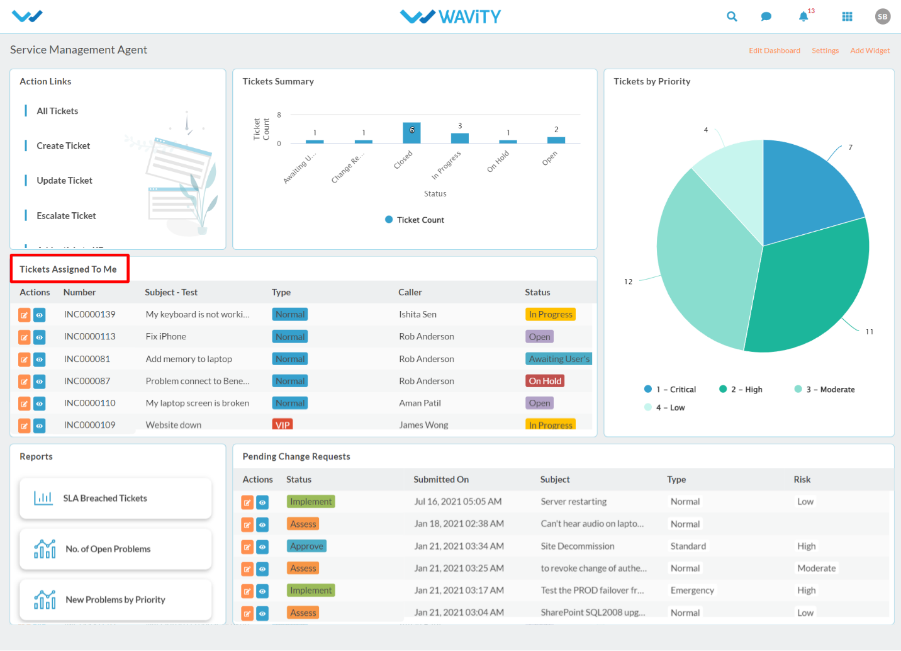Screen dimensions: 901x651
Task: Sort tickets by the Number column header
Action: coord(79,292)
